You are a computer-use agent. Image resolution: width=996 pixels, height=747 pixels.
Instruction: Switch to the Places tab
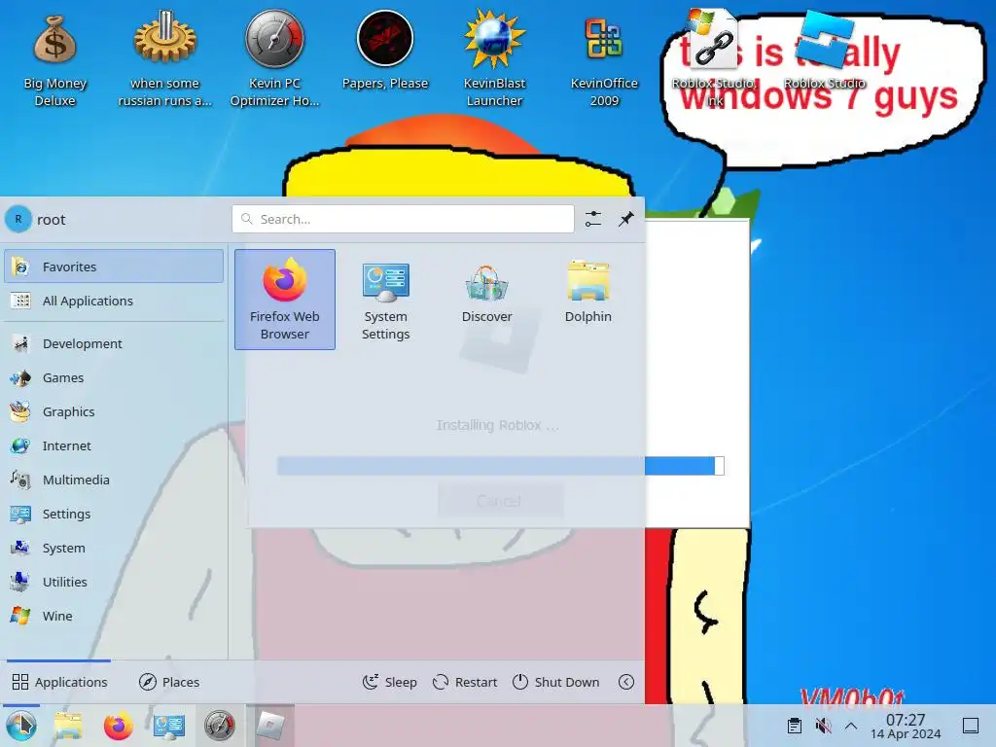tap(169, 682)
